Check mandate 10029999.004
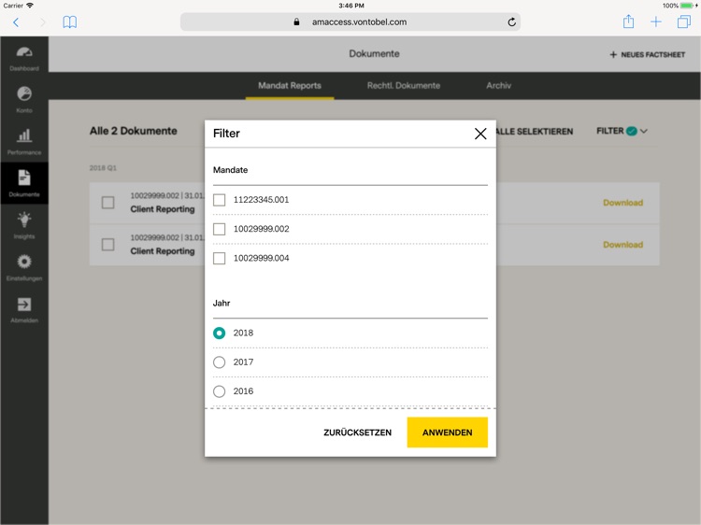This screenshot has width=701, height=525. (x=219, y=258)
